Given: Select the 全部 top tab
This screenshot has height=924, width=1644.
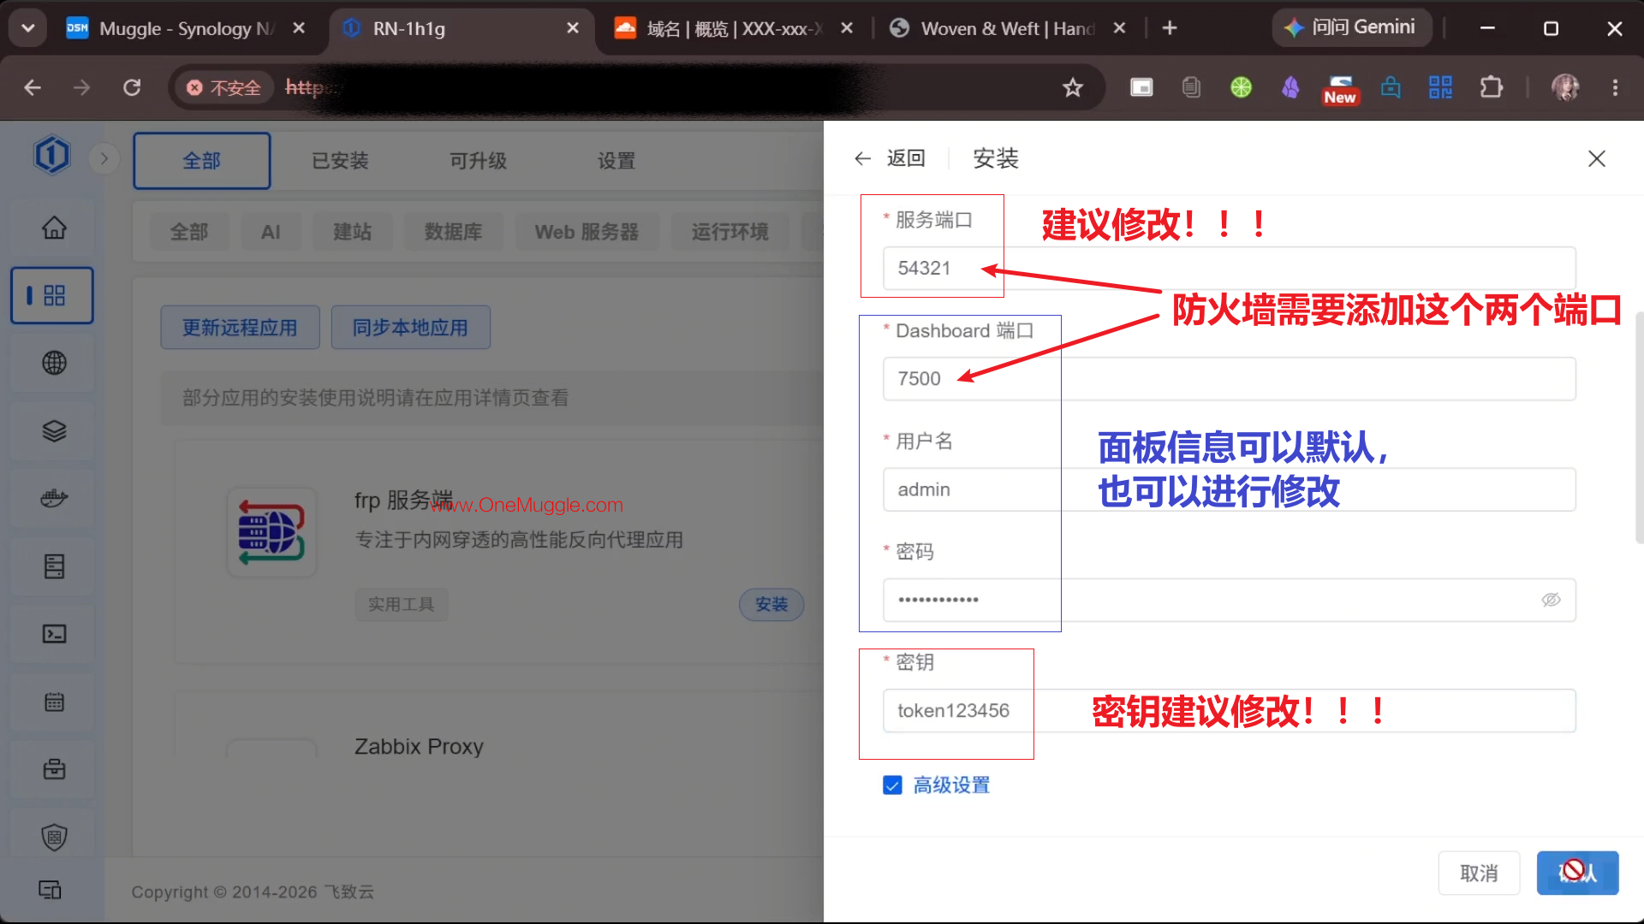Looking at the screenshot, I should 202,161.
